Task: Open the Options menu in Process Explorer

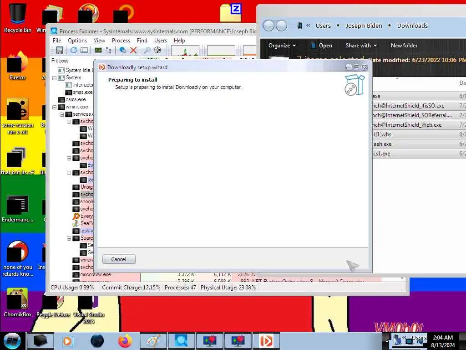Action: [x=77, y=41]
